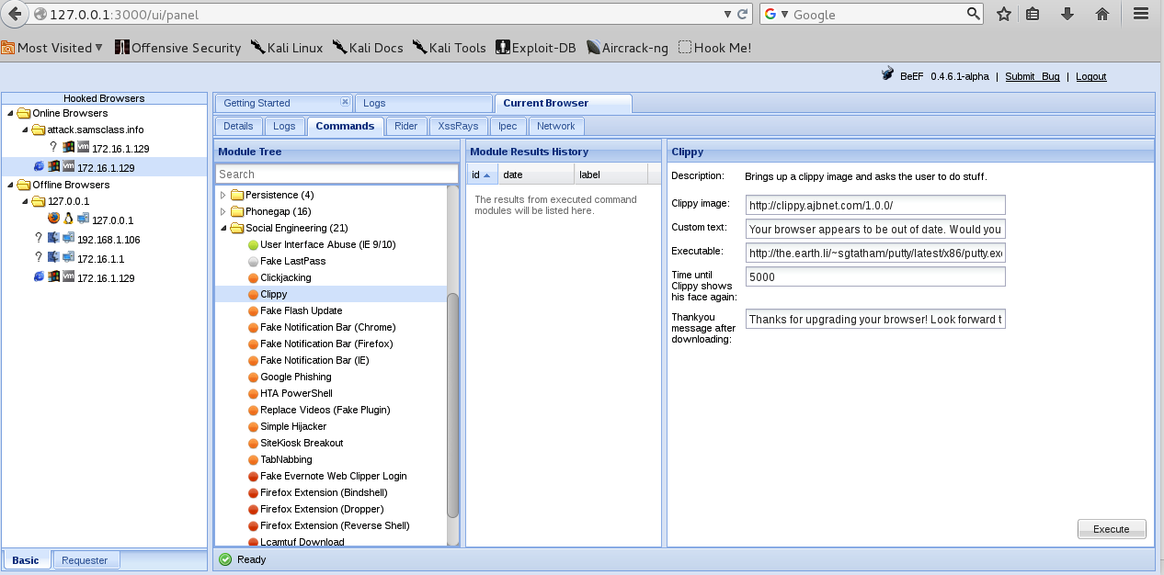Viewport: 1164px width, 575px height.
Task: Go to browser home icon
Action: pos(1102,14)
